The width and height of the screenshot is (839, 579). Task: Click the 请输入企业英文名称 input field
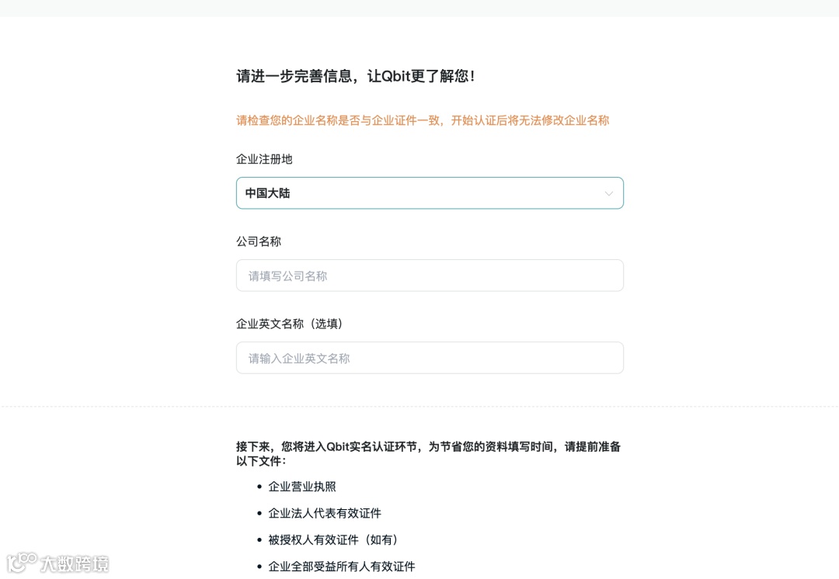tap(429, 358)
